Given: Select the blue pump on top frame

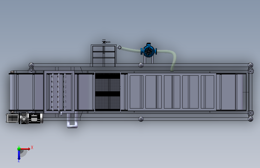Looking at the screenshot, I should click(148, 51).
